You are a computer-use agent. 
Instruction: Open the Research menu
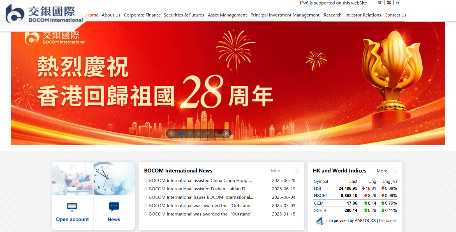pyautogui.click(x=333, y=15)
